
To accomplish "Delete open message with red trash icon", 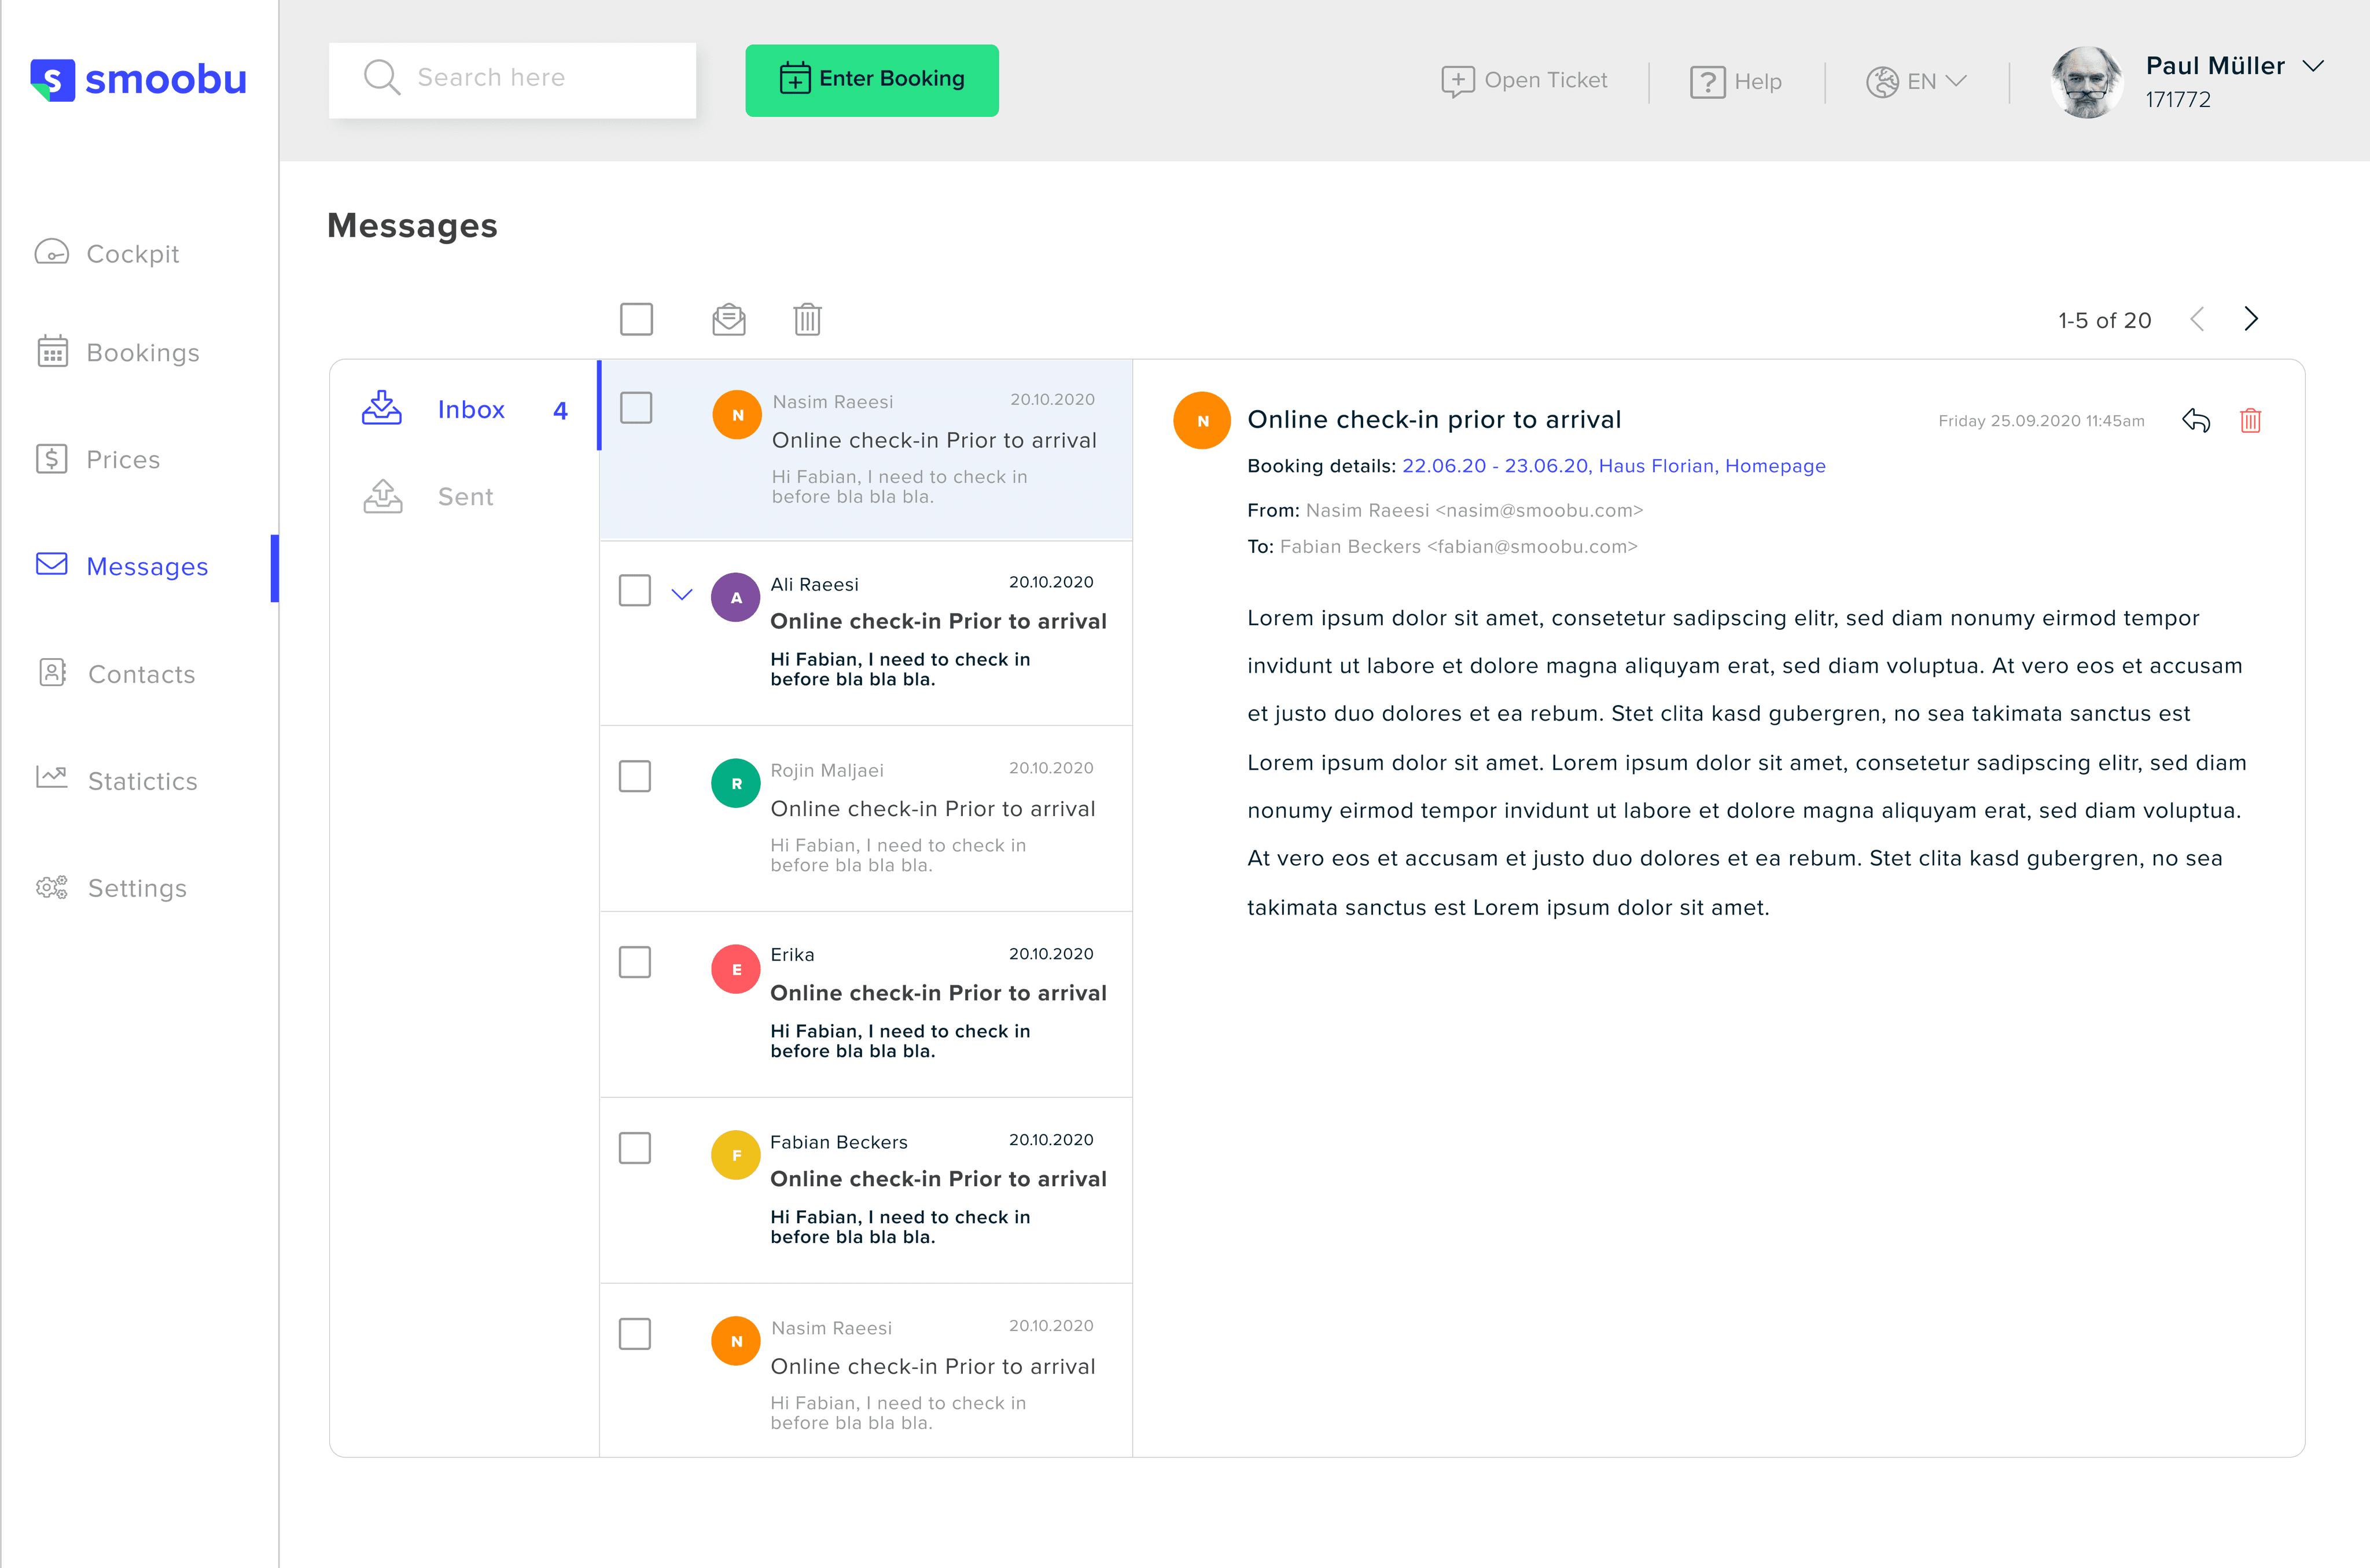I will (x=2251, y=421).
